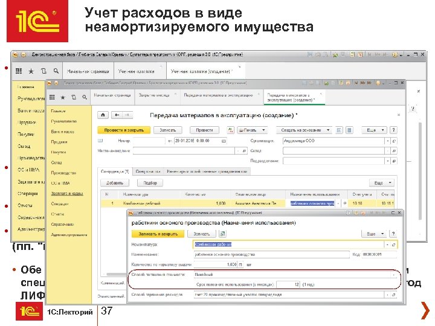Screen dimensions: 435x326
Task: Open Назначение использования cell value icon
Action: click(344, 203)
